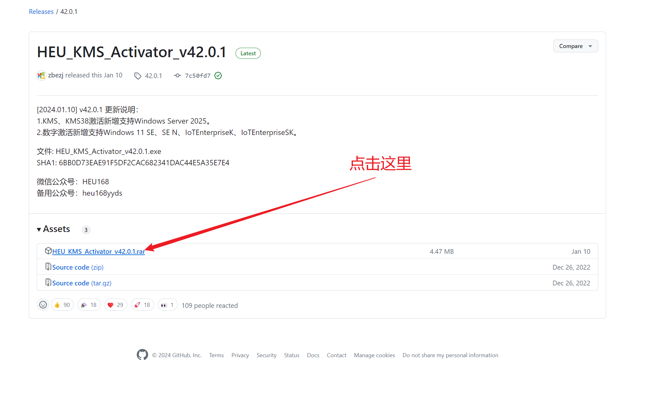Open commit 7c50fd7
Image resolution: width=646 pixels, height=397 pixels.
pyautogui.click(x=198, y=76)
